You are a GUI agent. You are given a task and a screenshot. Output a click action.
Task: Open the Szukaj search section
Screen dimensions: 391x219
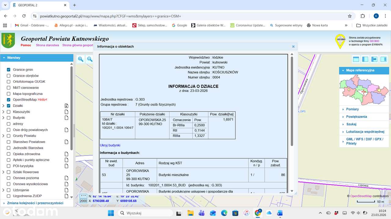pos(351,124)
